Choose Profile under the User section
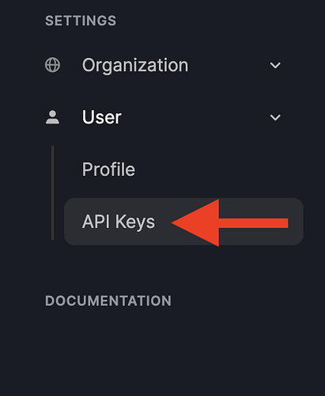 [108, 169]
